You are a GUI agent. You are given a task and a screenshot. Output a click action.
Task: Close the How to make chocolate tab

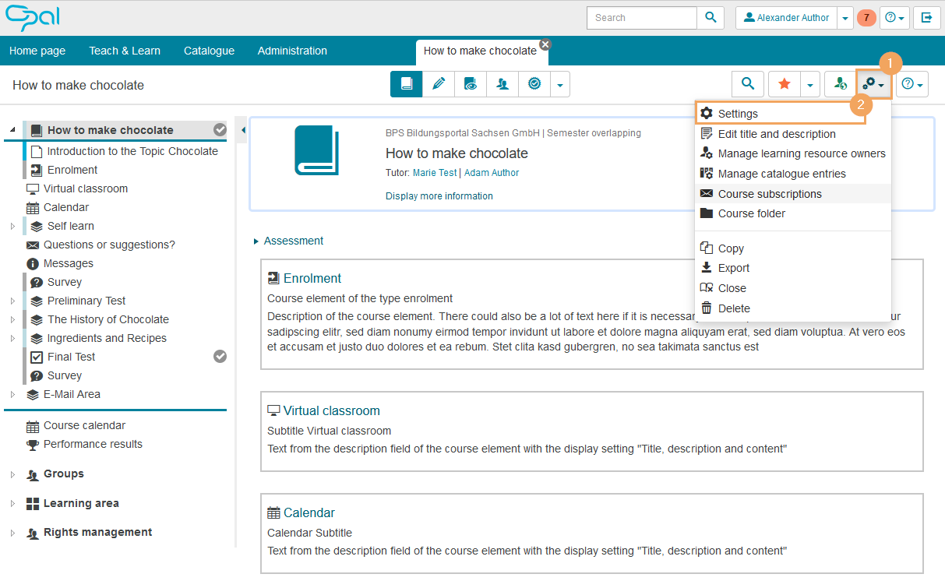[545, 44]
